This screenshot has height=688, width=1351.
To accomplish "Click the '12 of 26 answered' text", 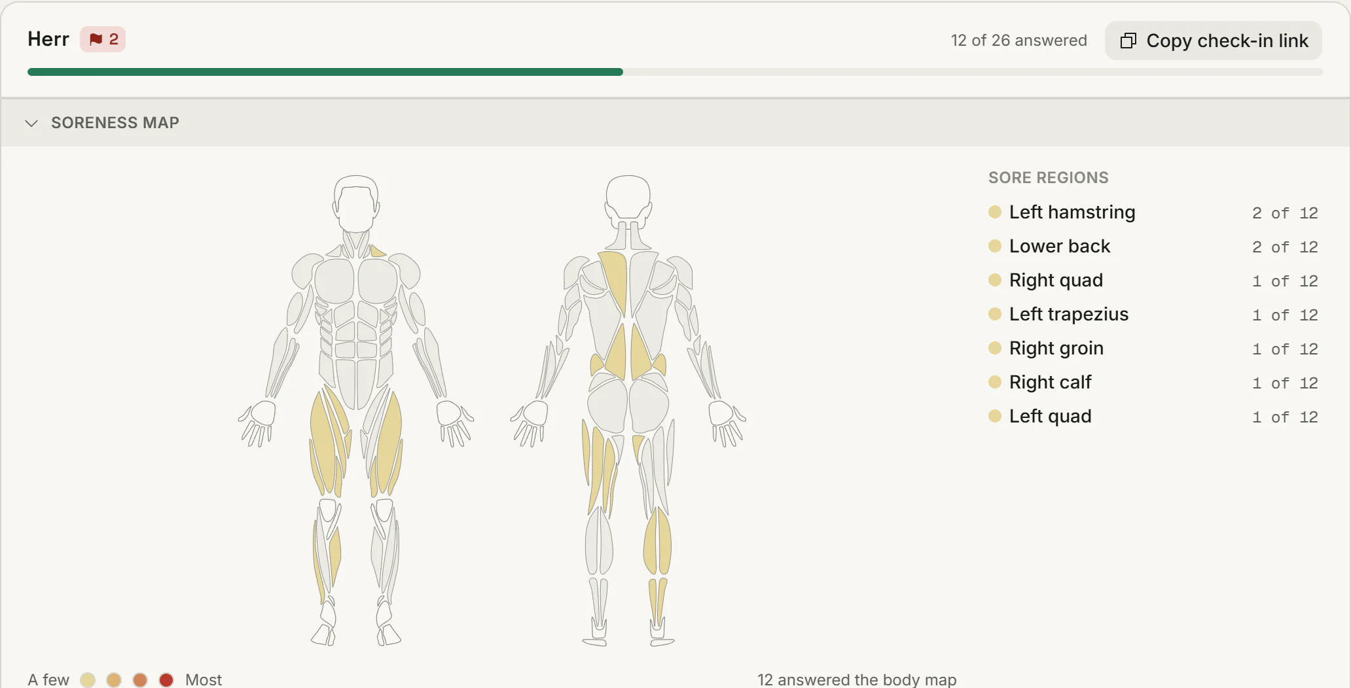I will pos(1018,41).
